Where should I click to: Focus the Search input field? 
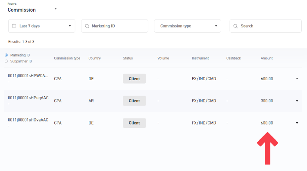[266, 26]
